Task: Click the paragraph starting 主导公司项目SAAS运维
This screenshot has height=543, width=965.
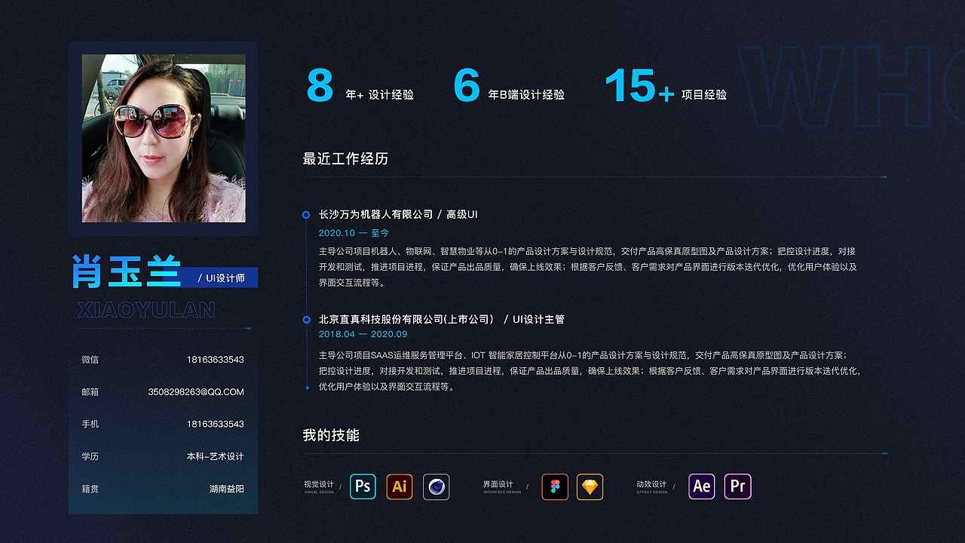Action: [x=590, y=371]
